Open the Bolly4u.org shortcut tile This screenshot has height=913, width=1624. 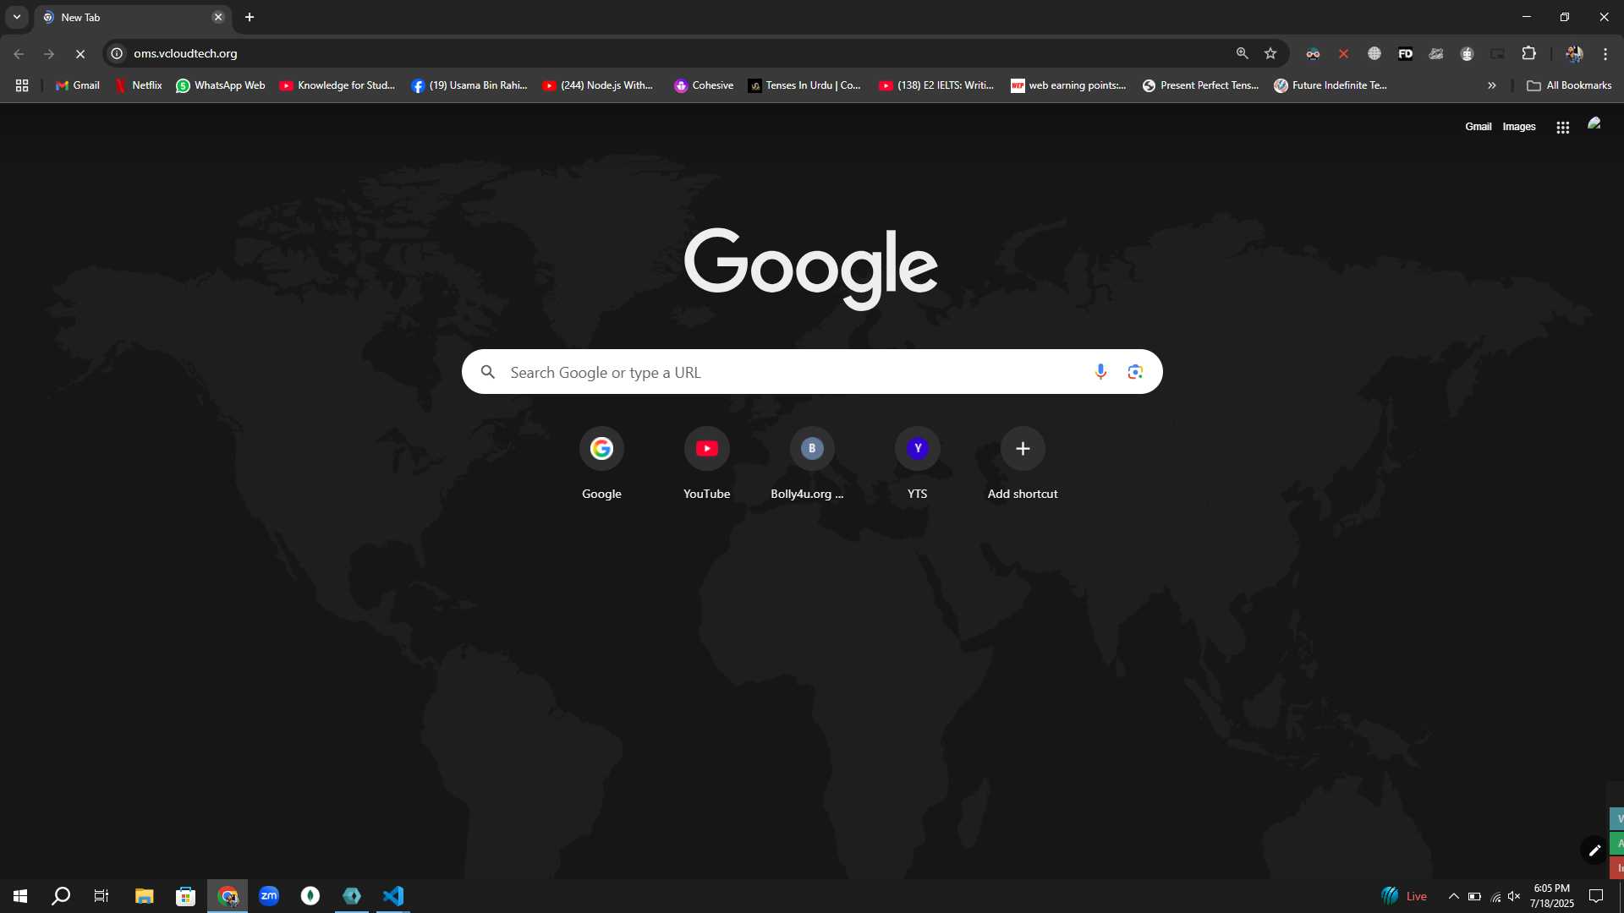pyautogui.click(x=812, y=464)
